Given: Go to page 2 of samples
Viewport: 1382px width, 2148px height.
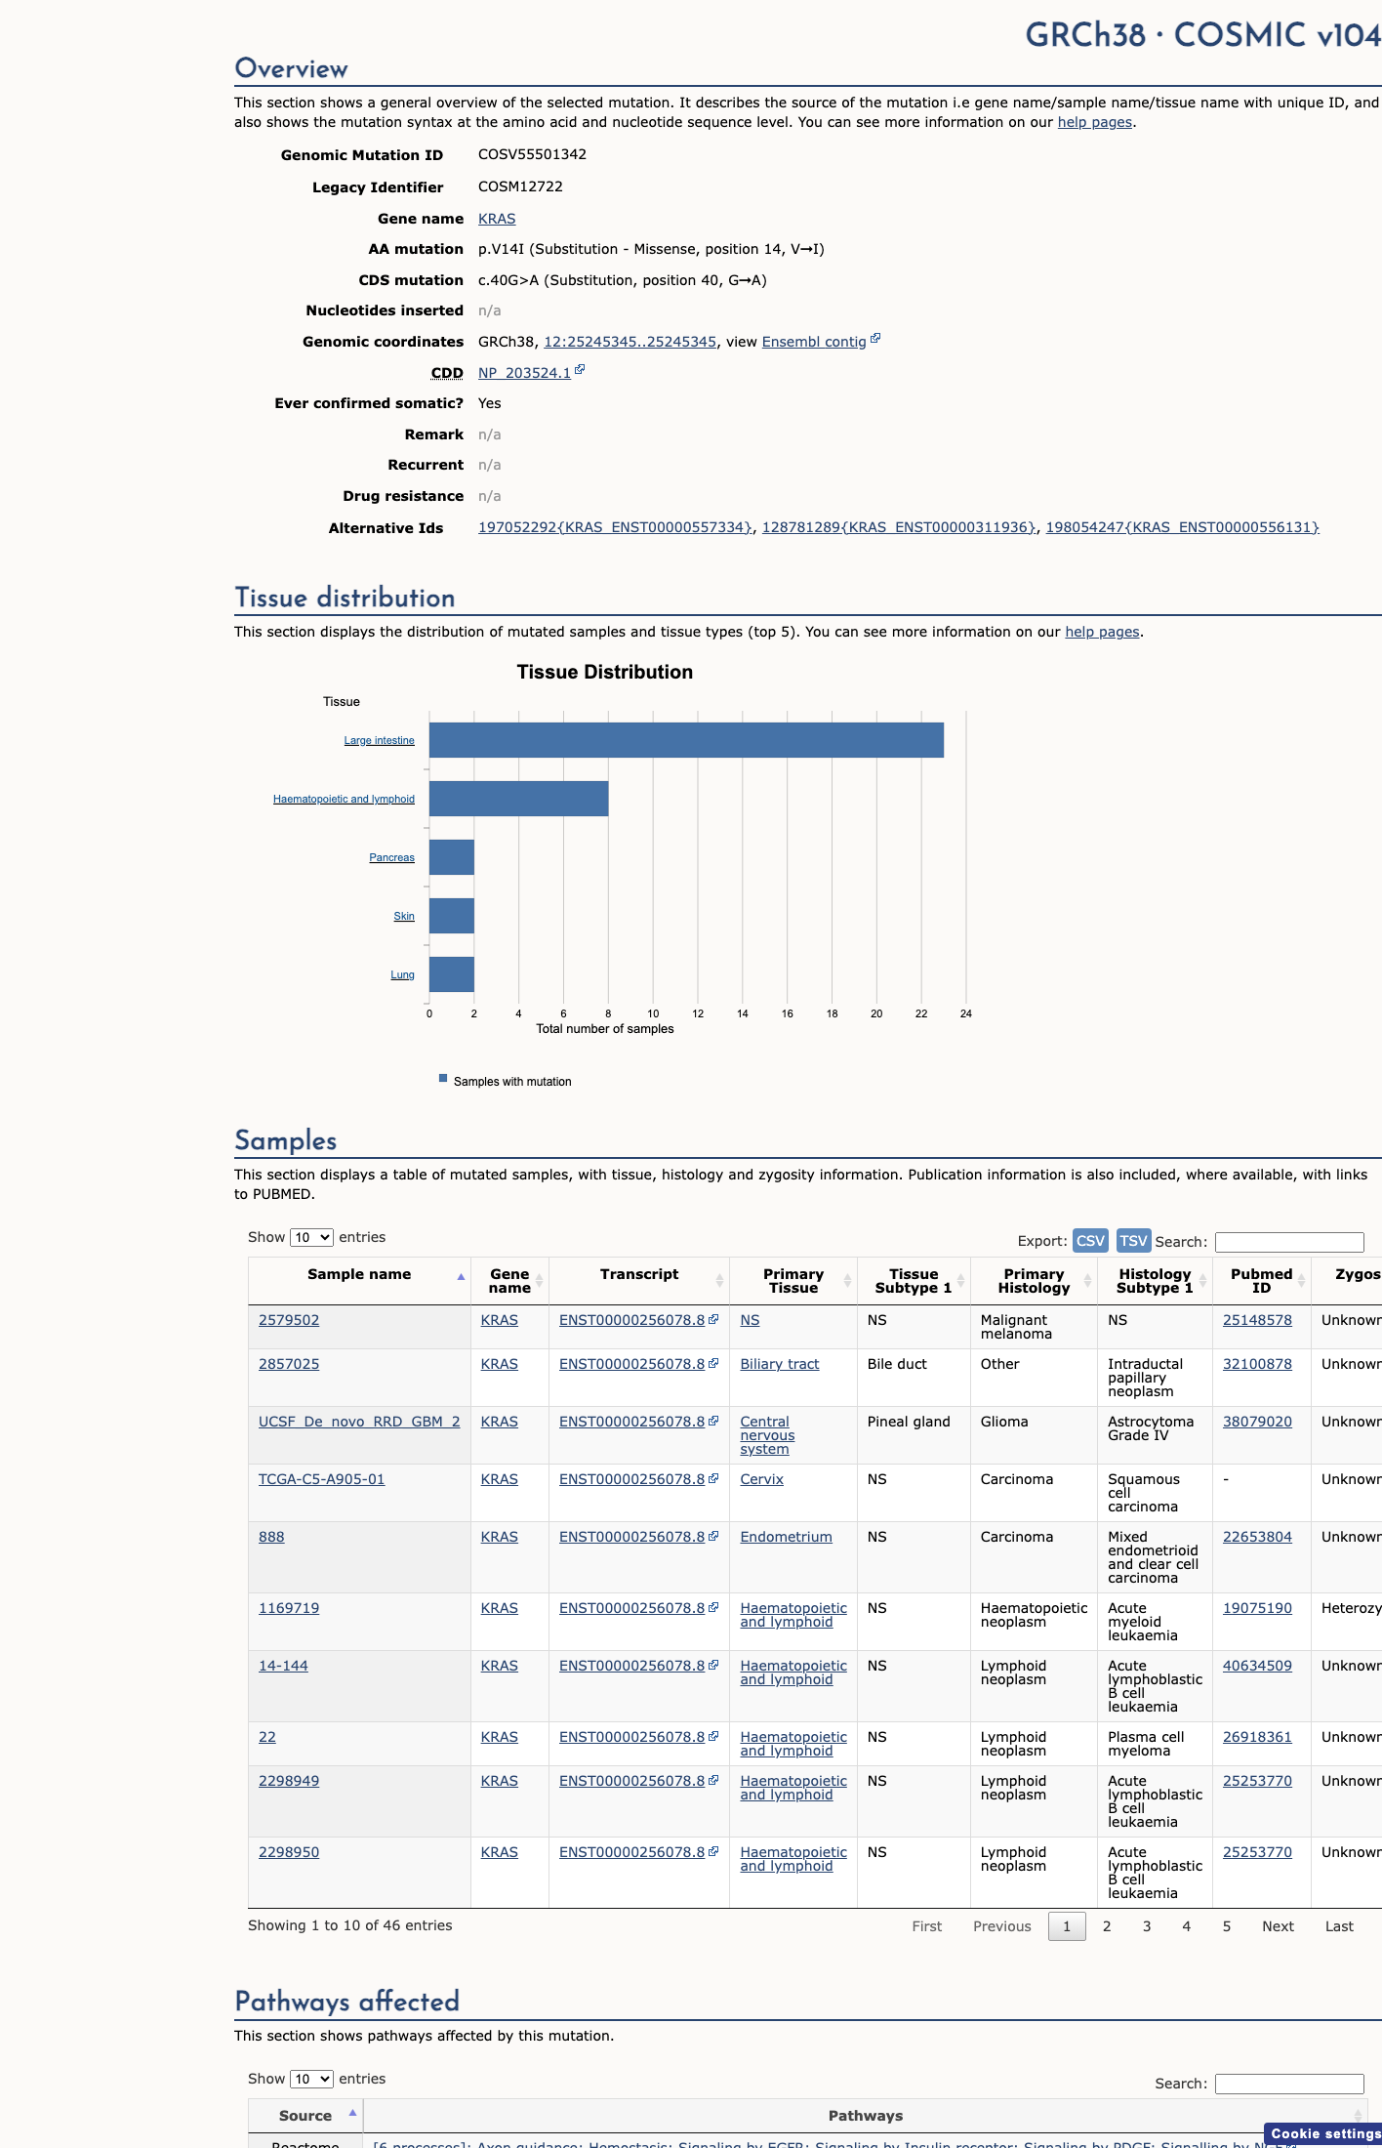Looking at the screenshot, I should [x=1107, y=1926].
